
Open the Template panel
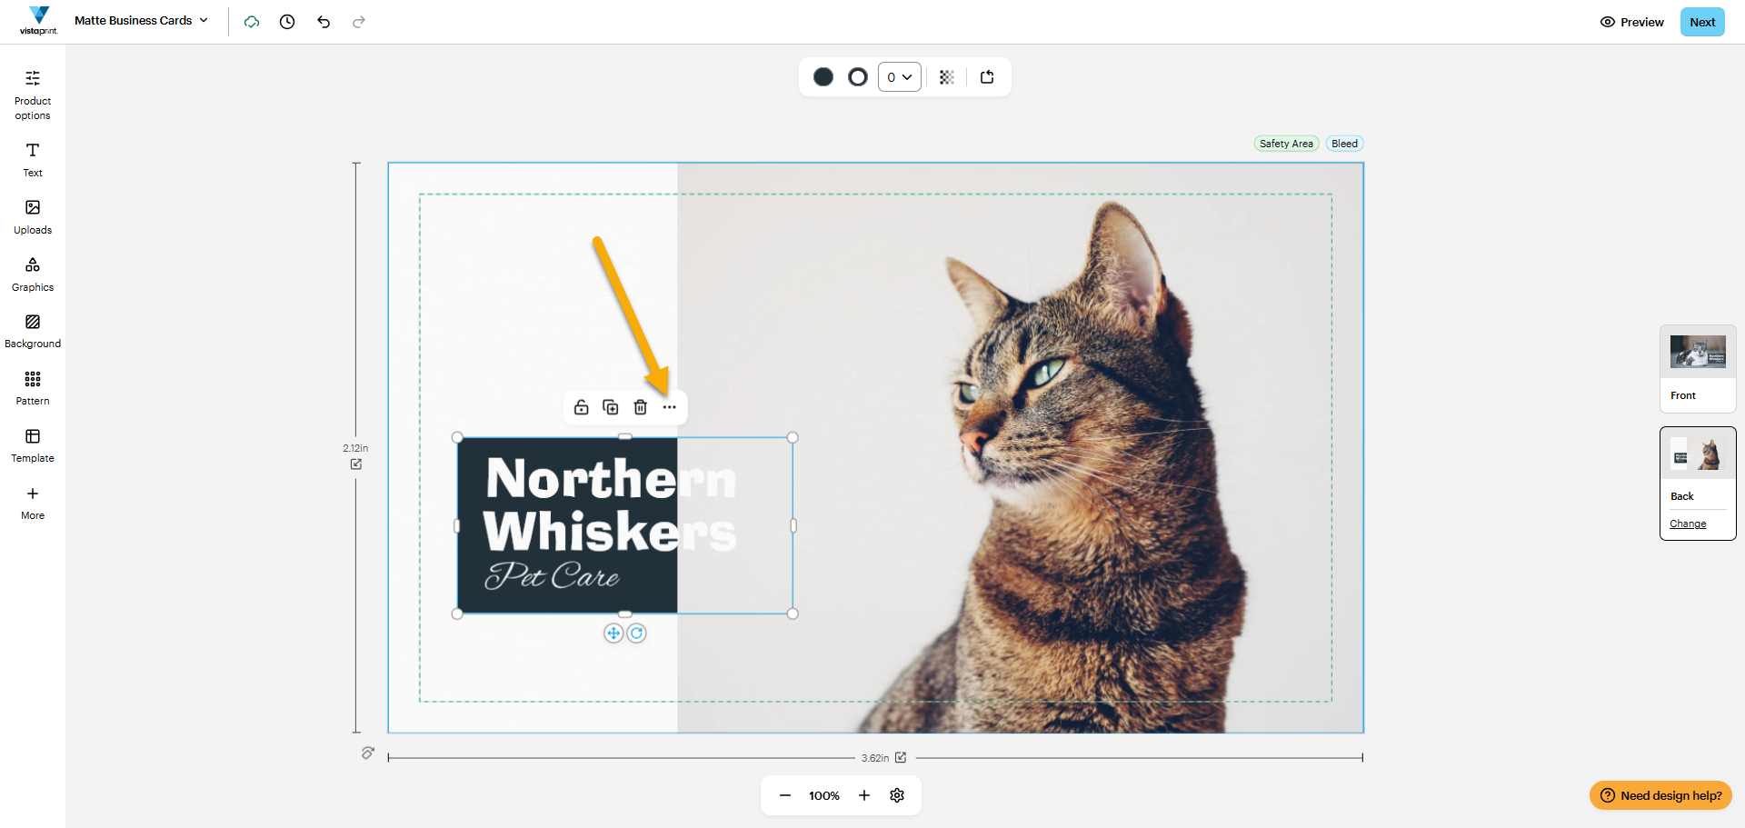33,445
